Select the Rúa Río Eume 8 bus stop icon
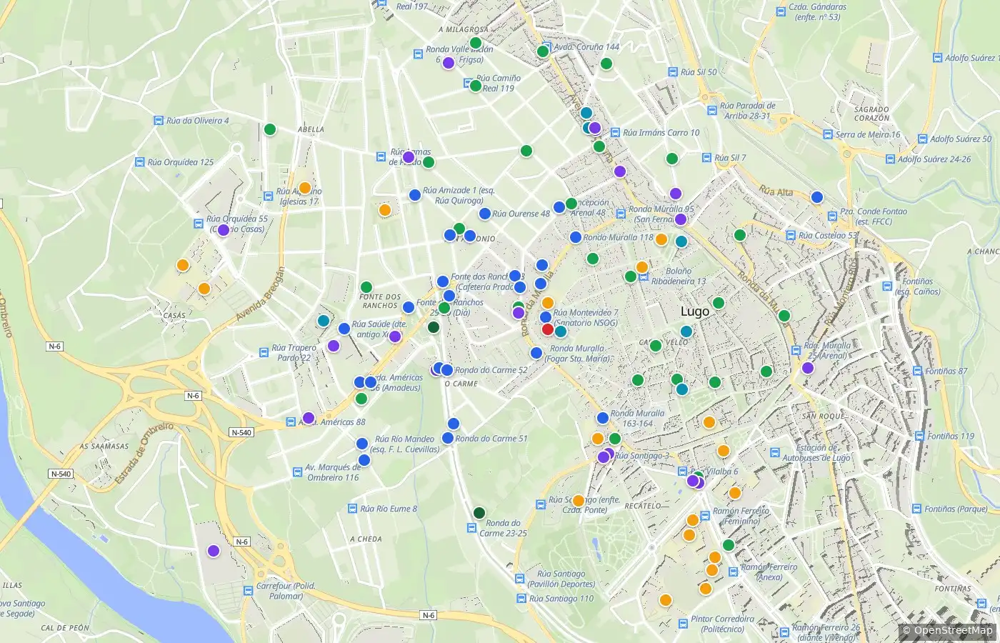This screenshot has width=1000, height=643. pyautogui.click(x=352, y=509)
